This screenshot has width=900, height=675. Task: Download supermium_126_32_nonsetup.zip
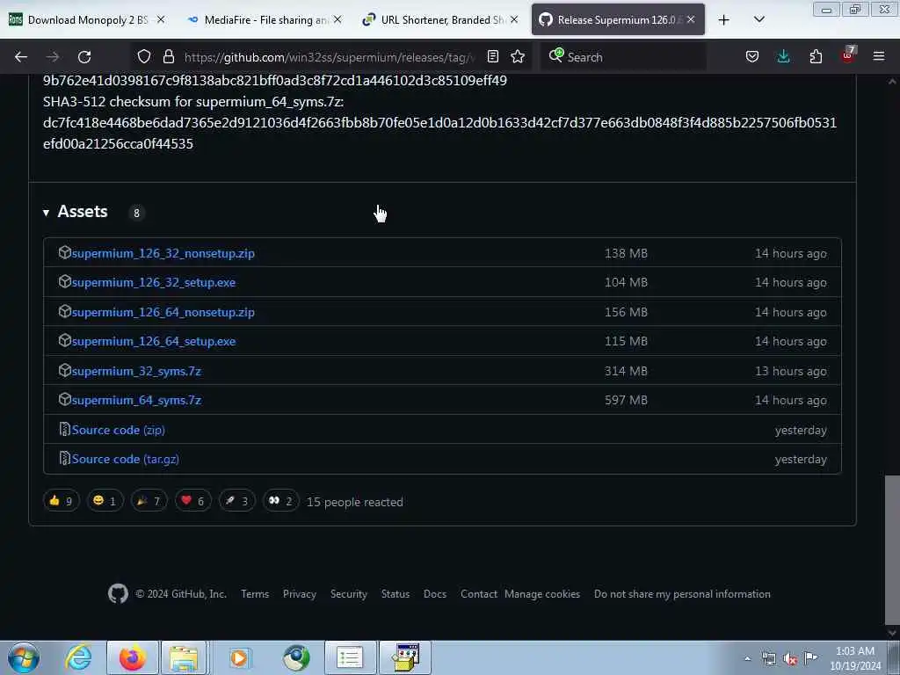[x=163, y=254]
